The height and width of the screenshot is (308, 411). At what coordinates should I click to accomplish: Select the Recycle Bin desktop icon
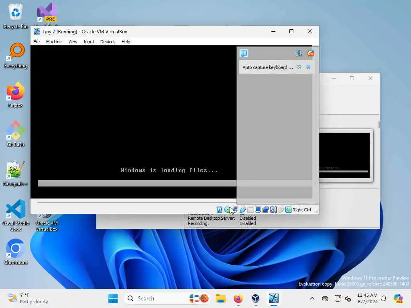(x=16, y=16)
